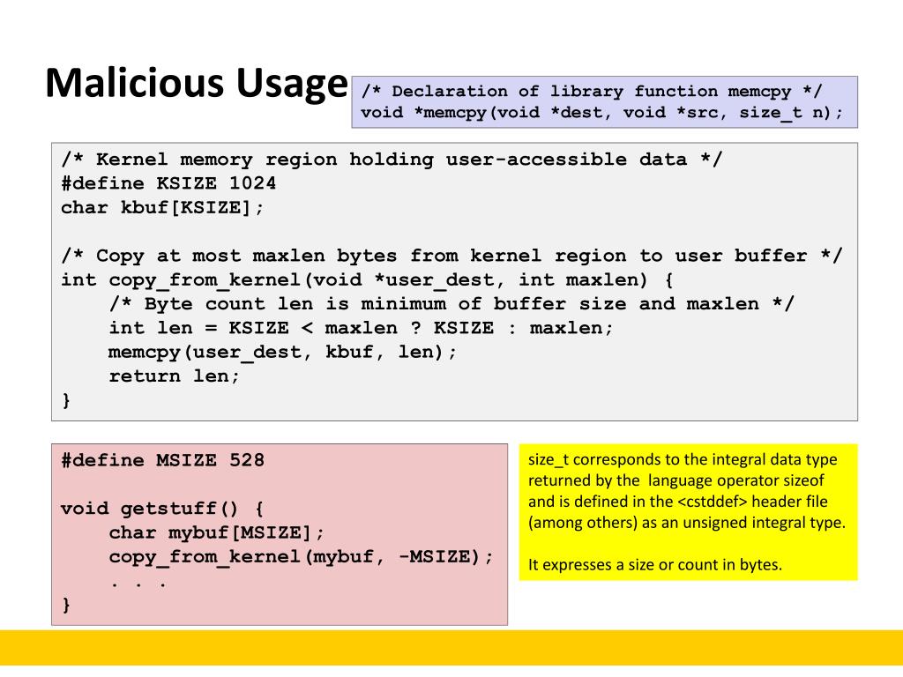Viewport: 903px width, 677px height.
Task: Select the 'int len = KSIZE < maxlen' line
Action: [361, 328]
